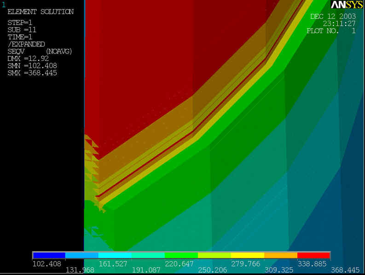365x275 pixels.
Task: Click the legend value 279.766
Action: click(x=246, y=264)
